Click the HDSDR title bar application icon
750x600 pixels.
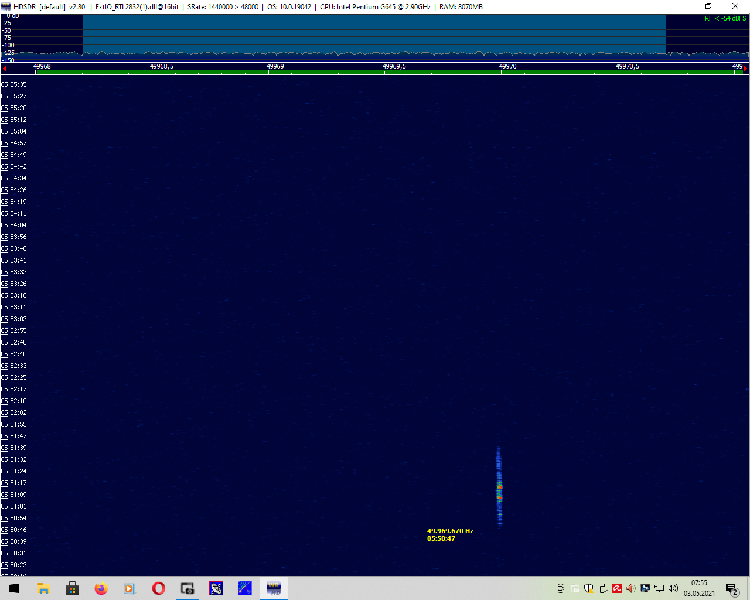[6, 6]
